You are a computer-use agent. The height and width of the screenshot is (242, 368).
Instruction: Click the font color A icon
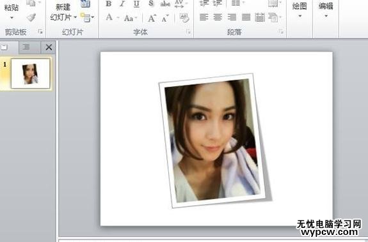tap(109, 17)
